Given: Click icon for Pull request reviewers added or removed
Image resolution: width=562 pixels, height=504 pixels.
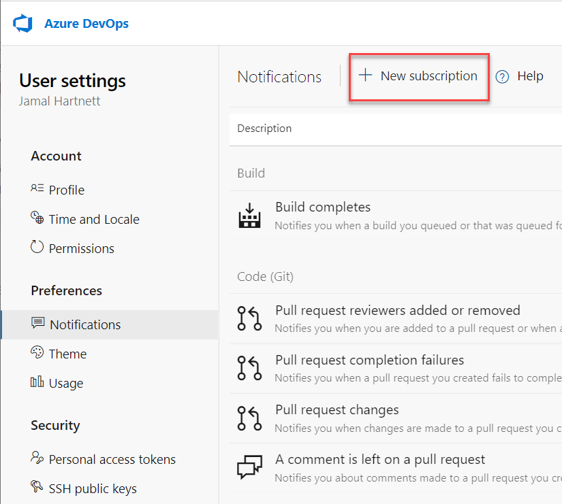Looking at the screenshot, I should [249, 318].
